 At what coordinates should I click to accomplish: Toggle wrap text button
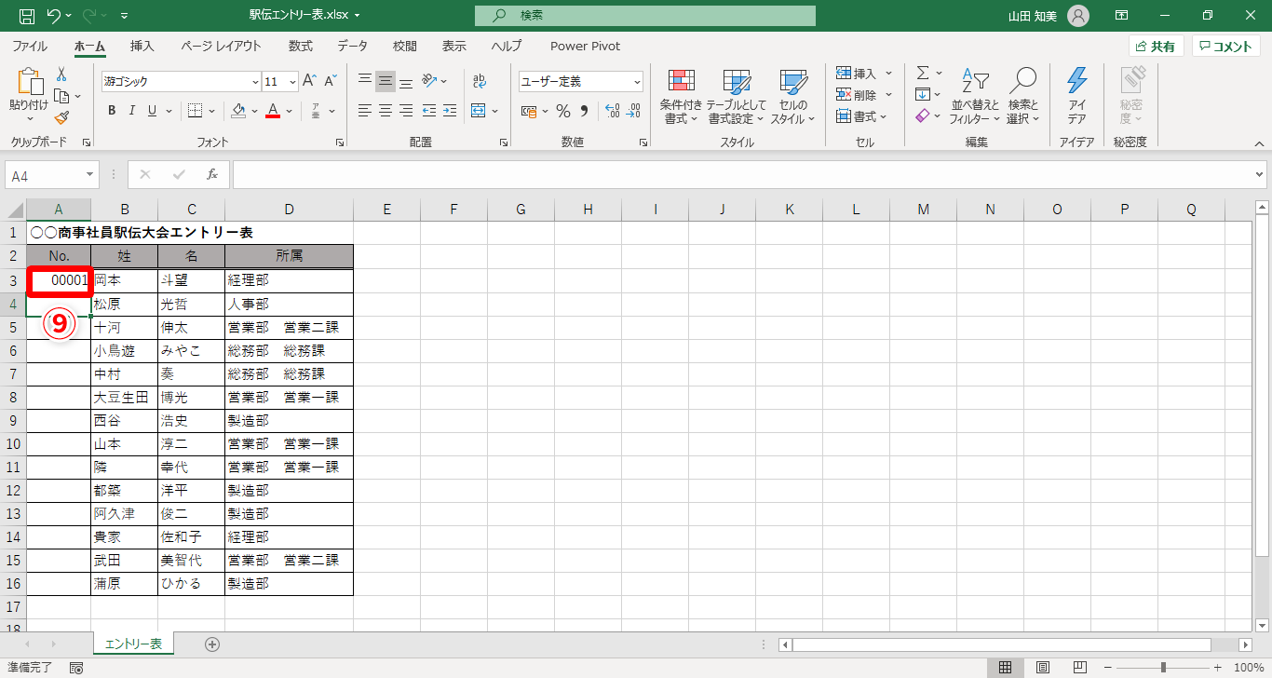[x=479, y=81]
